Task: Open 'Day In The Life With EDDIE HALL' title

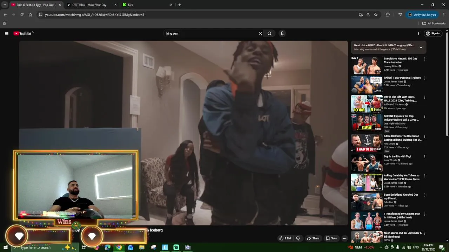Action: point(400,99)
